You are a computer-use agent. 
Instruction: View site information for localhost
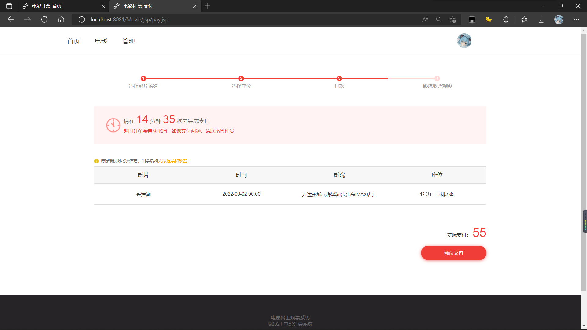[82, 19]
